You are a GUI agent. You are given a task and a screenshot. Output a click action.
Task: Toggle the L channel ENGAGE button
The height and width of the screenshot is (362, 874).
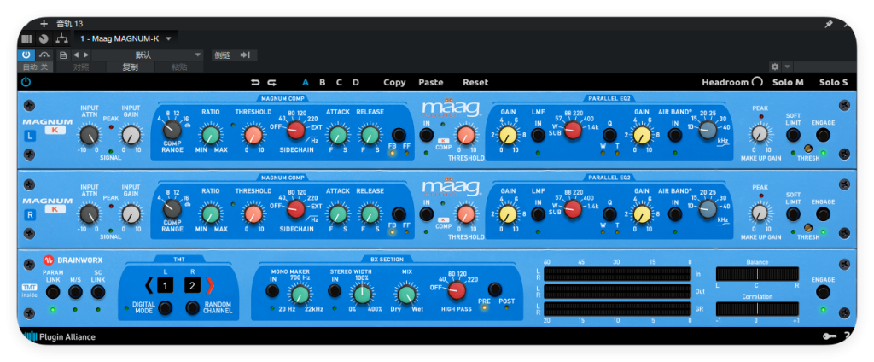pyautogui.click(x=823, y=134)
